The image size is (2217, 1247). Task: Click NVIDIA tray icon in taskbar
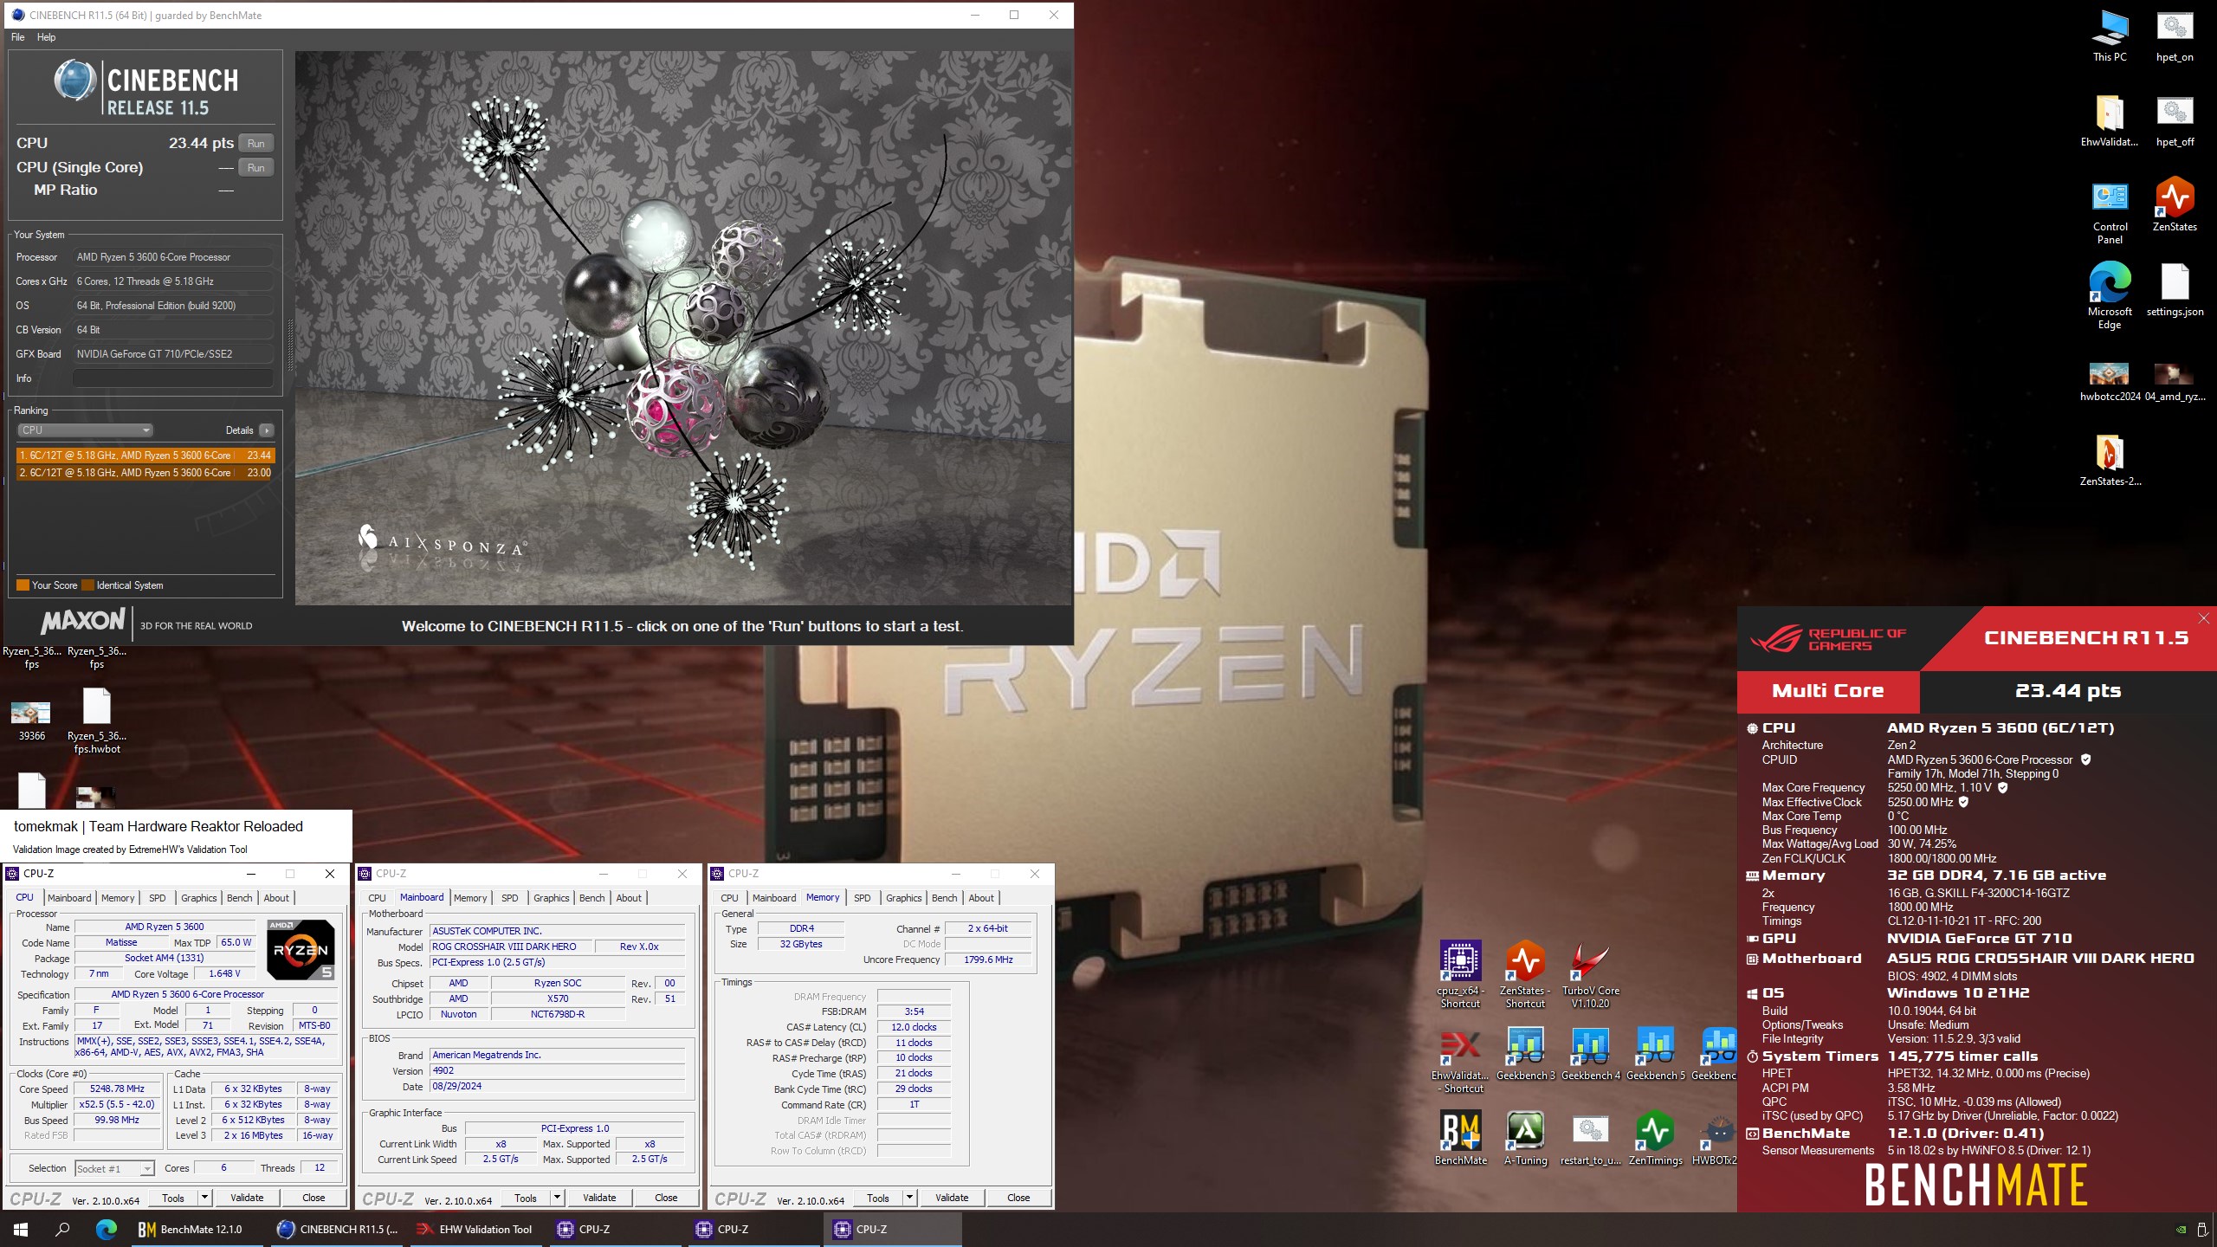click(2181, 1230)
